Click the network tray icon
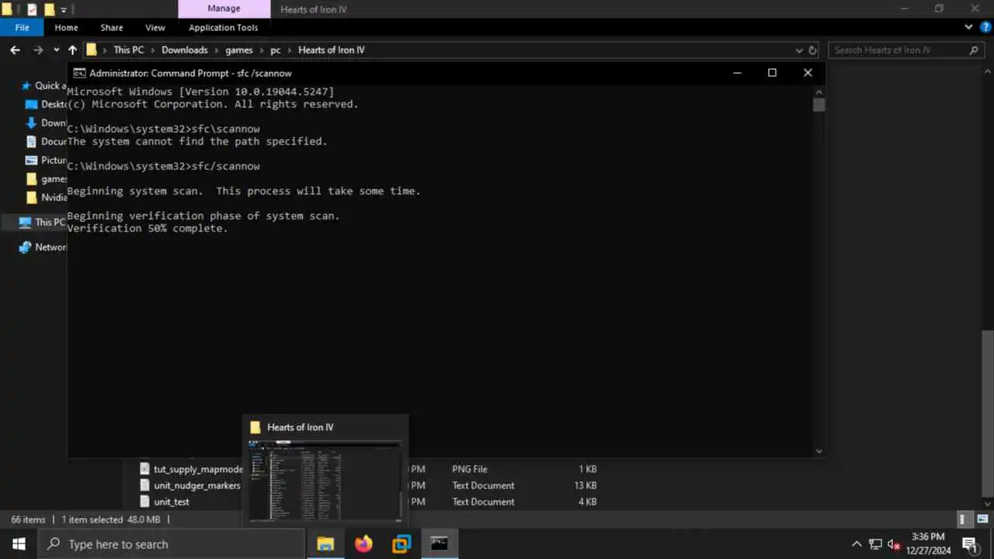994x559 pixels. [875, 544]
